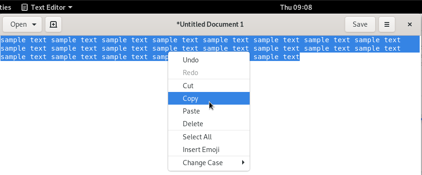This screenshot has width=422, height=175.
Task: Expand the Open button dropdown arrow
Action: coord(34,24)
